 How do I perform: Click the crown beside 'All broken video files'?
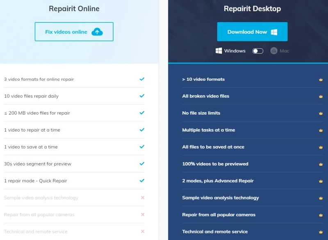[320, 96]
